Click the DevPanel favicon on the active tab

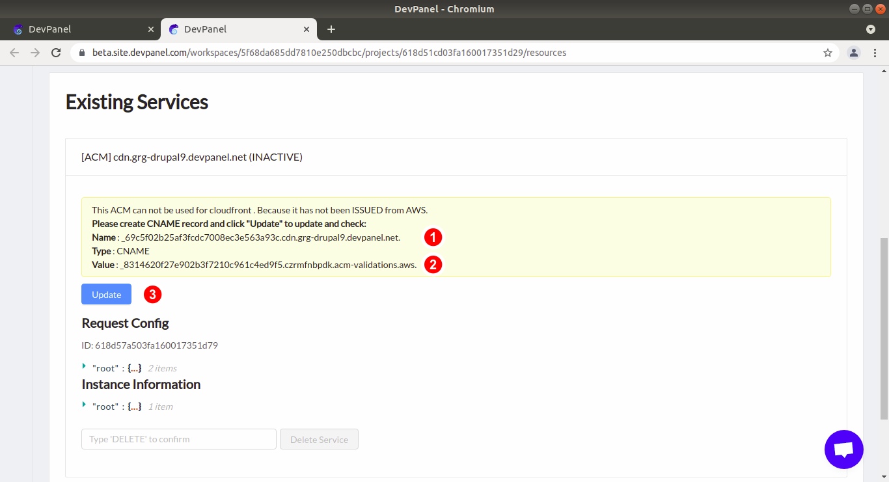tap(173, 29)
